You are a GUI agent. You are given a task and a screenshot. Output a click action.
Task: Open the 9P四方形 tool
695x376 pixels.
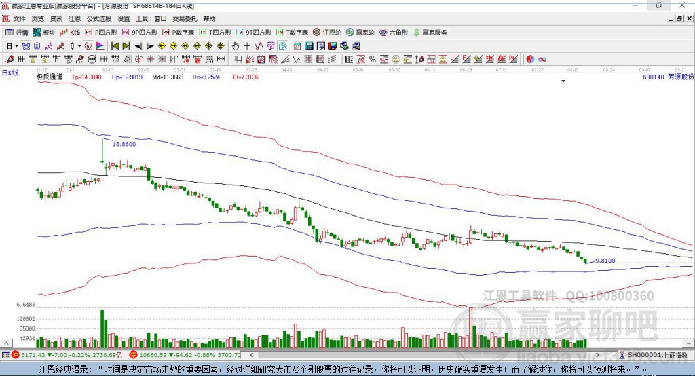(x=140, y=33)
